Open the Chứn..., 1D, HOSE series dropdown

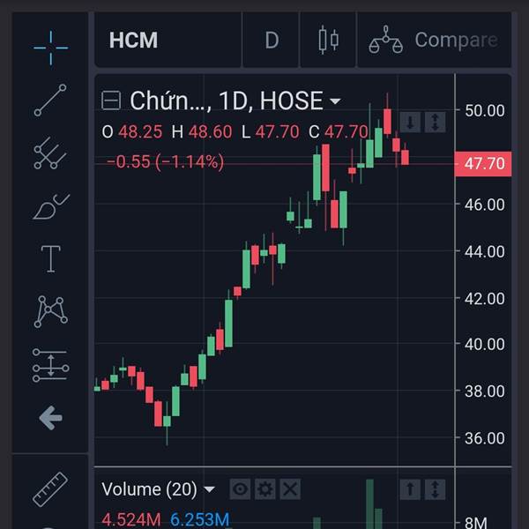335,101
